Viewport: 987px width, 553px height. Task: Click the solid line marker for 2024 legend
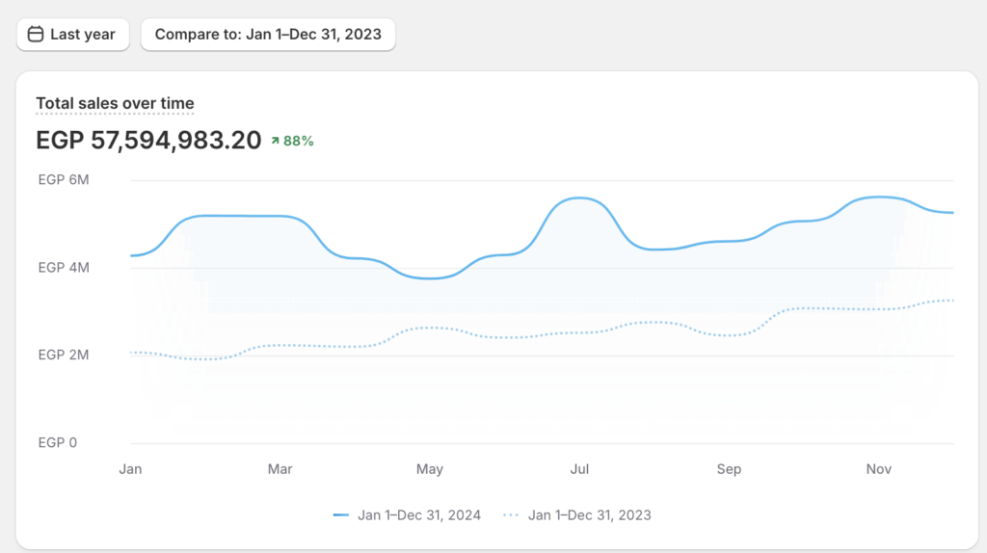340,515
